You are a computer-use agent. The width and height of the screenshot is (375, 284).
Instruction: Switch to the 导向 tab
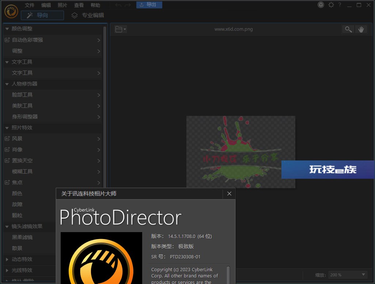(42, 15)
